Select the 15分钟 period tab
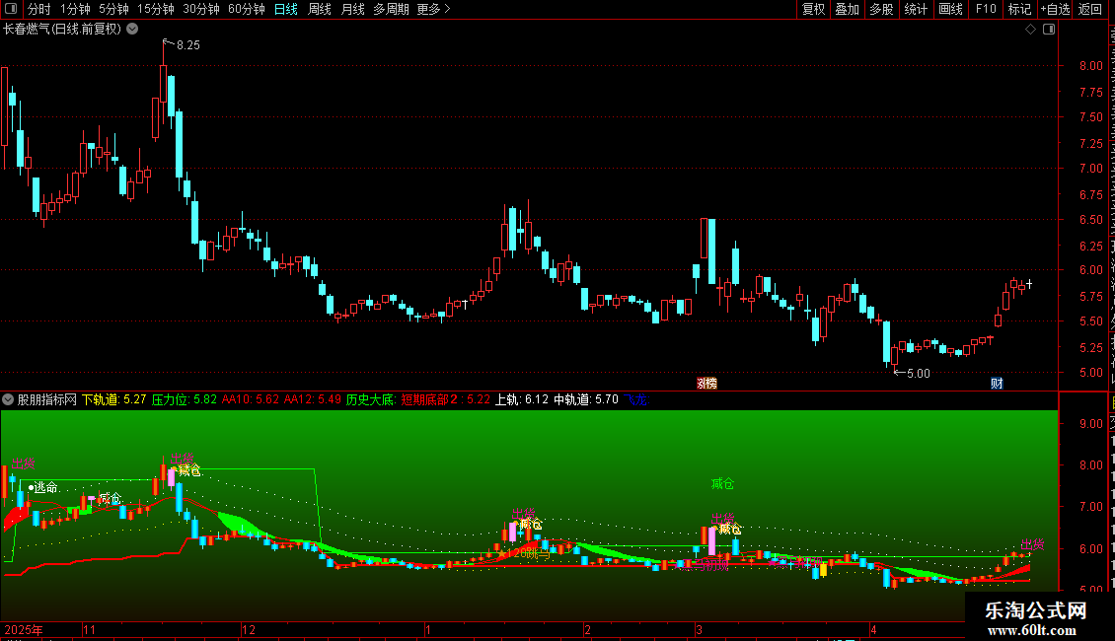The image size is (1115, 641). pyautogui.click(x=156, y=9)
